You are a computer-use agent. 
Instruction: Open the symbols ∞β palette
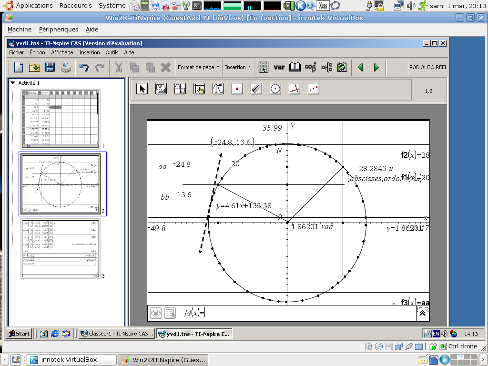pyautogui.click(x=310, y=67)
